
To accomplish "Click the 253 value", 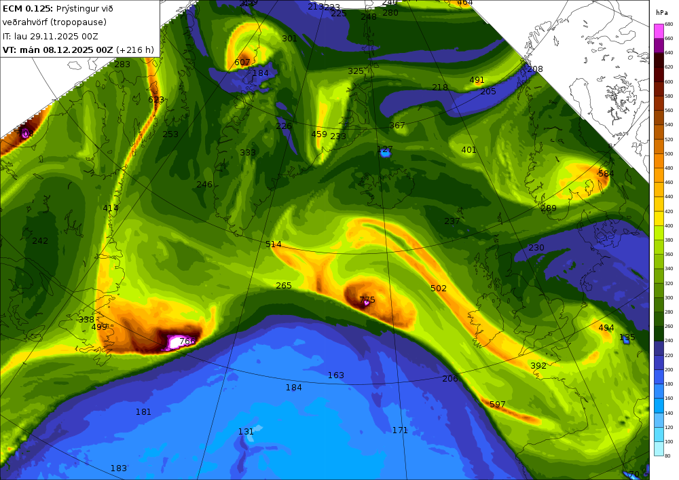I will pyautogui.click(x=170, y=134).
